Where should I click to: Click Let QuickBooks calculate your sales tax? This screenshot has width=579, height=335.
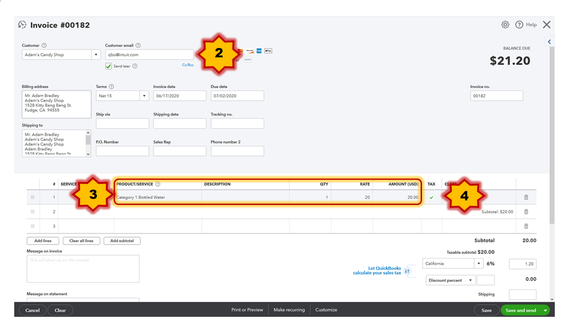click(377, 270)
